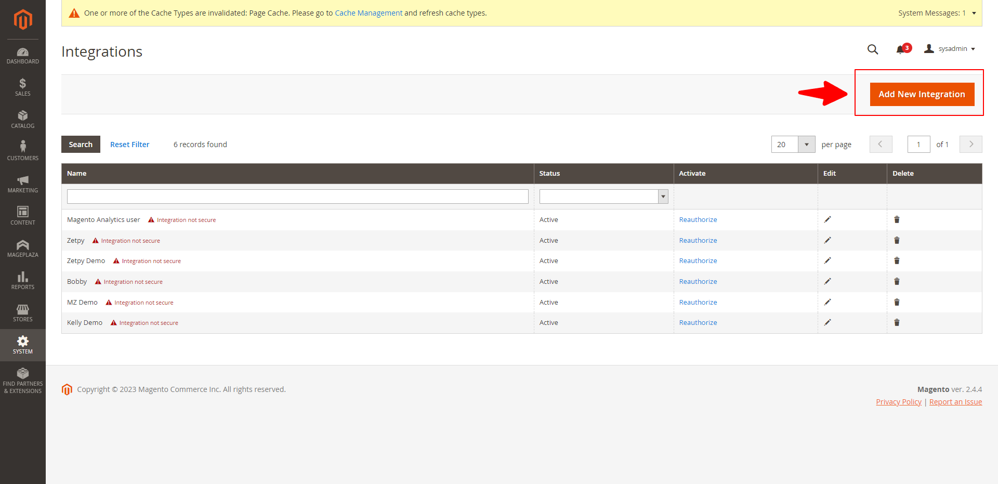Reauthorize the MZ Demo integration
This screenshot has width=998, height=484.
click(698, 303)
